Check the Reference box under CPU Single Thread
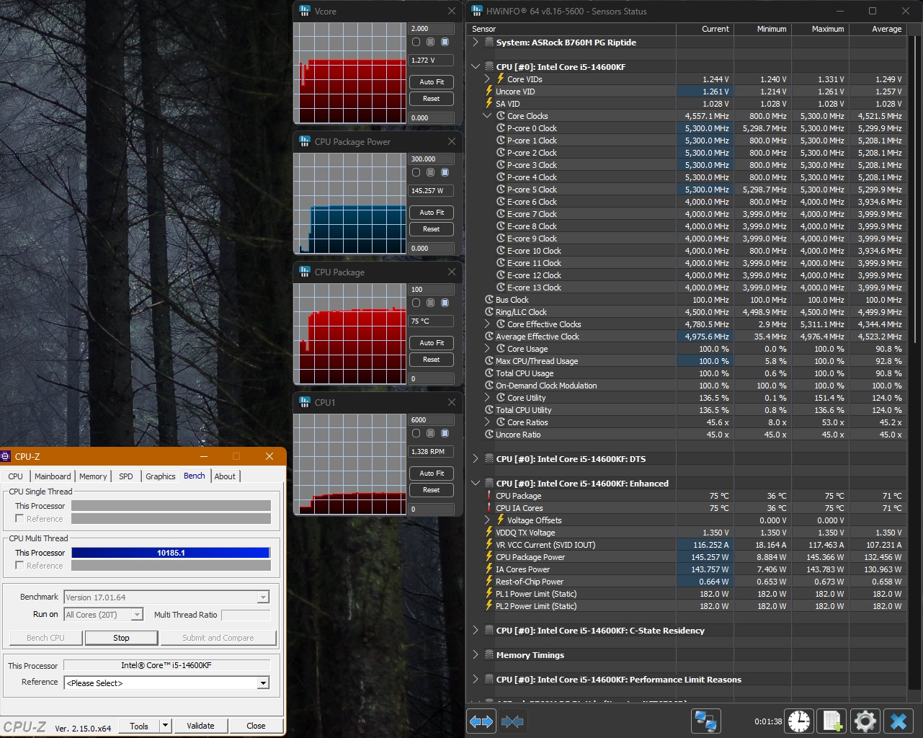 (x=19, y=519)
